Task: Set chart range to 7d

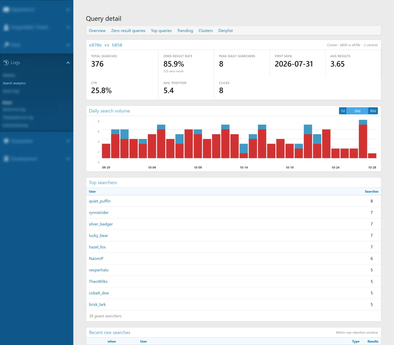Action: point(343,111)
